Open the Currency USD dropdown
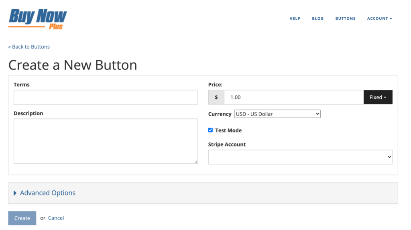This screenshot has width=411, height=230. [x=277, y=114]
